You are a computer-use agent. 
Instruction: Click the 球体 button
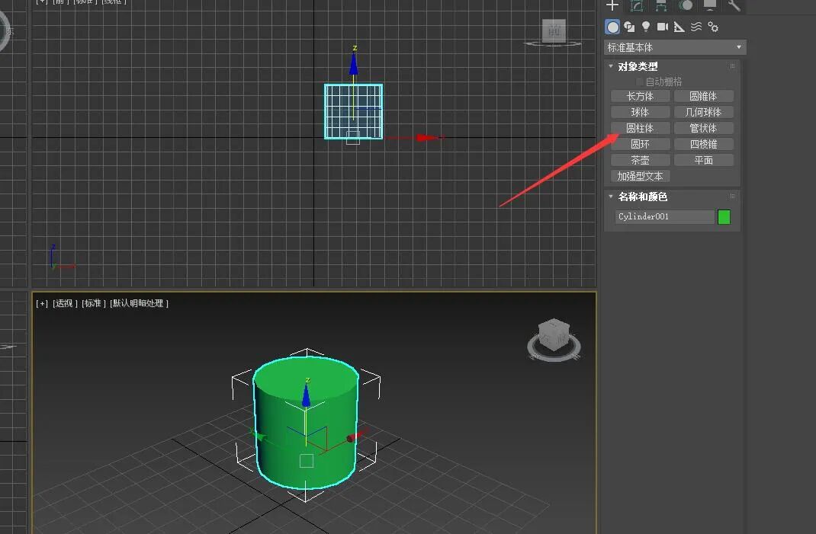pyautogui.click(x=640, y=112)
